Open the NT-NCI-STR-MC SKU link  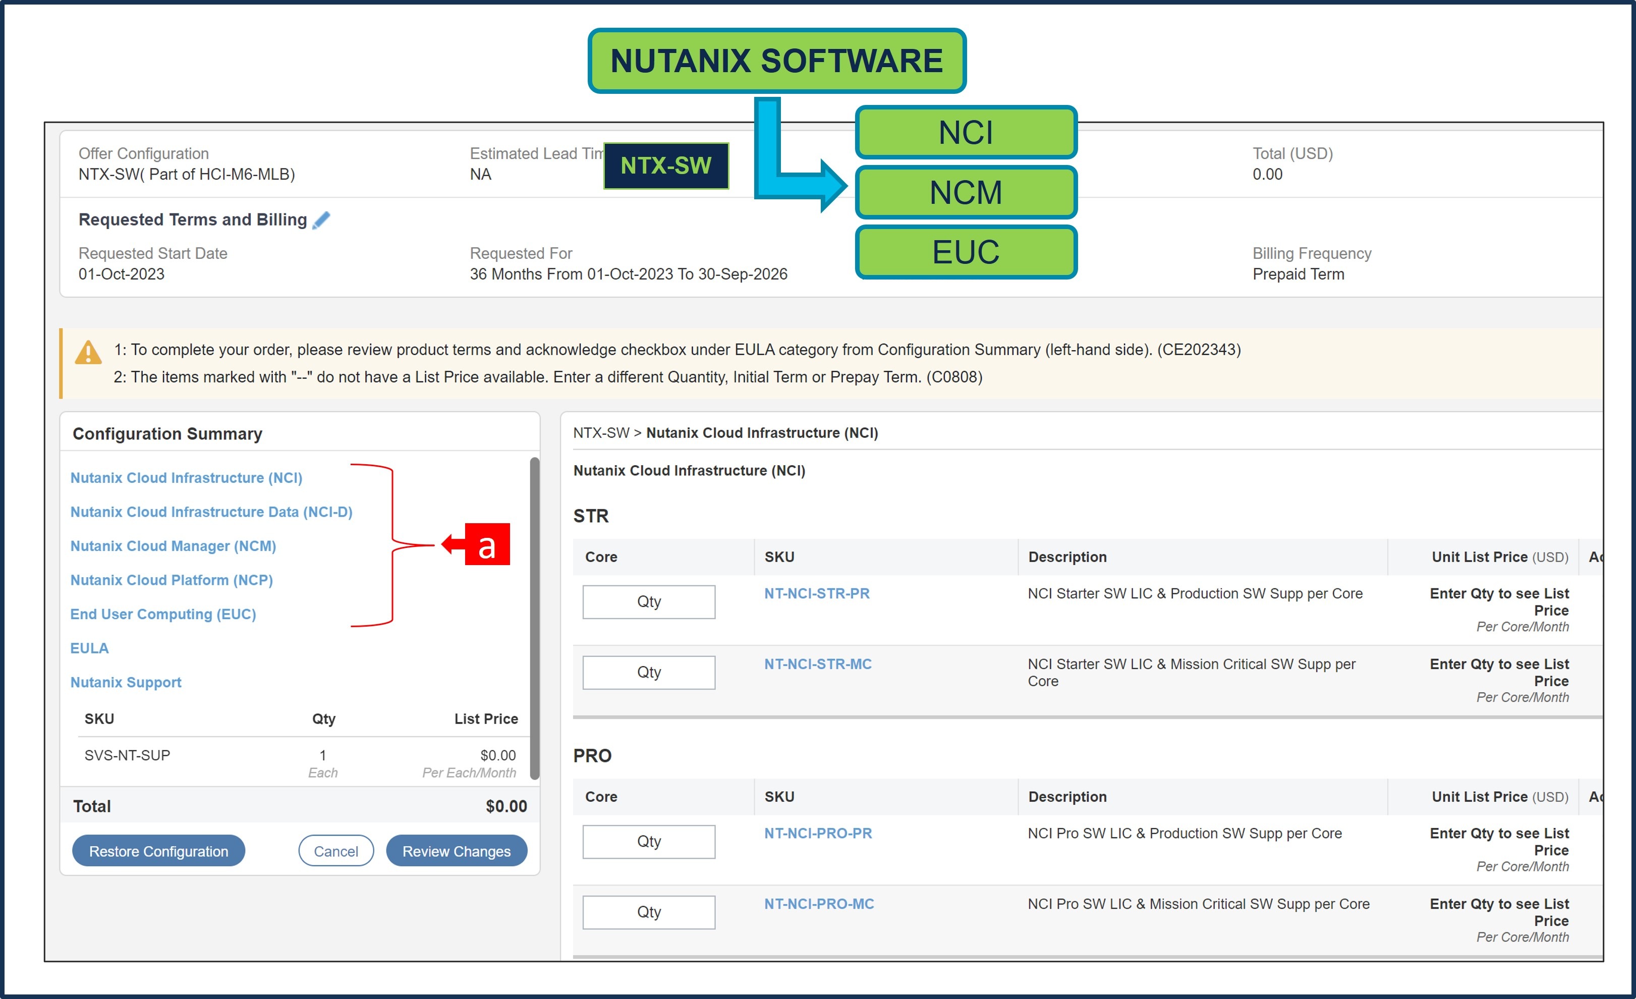point(818,663)
